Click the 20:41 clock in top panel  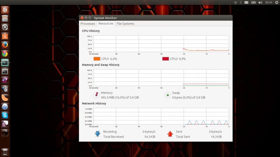(268, 2)
